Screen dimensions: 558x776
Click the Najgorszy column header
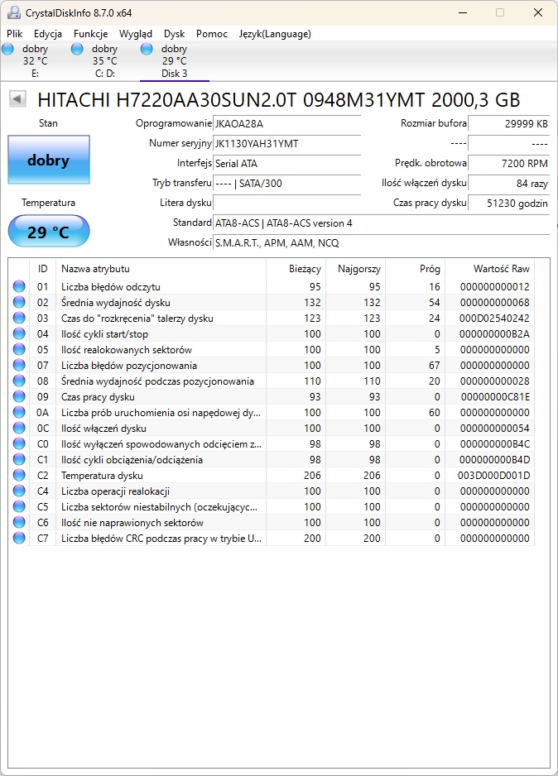[x=355, y=269]
